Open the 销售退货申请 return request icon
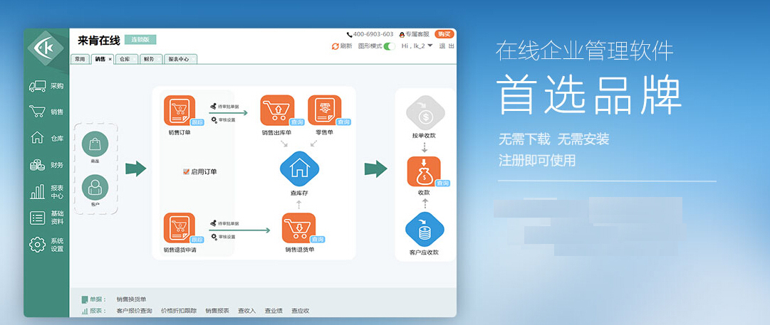Viewport: 770px width, 325px height. click(180, 228)
